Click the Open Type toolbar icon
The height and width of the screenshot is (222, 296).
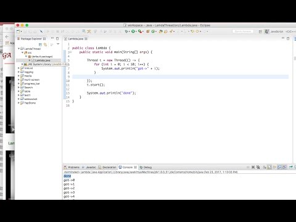[x=161, y=31]
